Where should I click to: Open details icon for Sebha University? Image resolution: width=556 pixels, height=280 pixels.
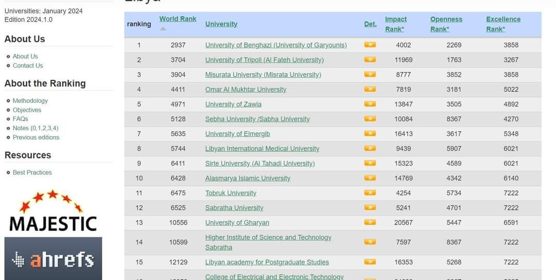(x=370, y=119)
